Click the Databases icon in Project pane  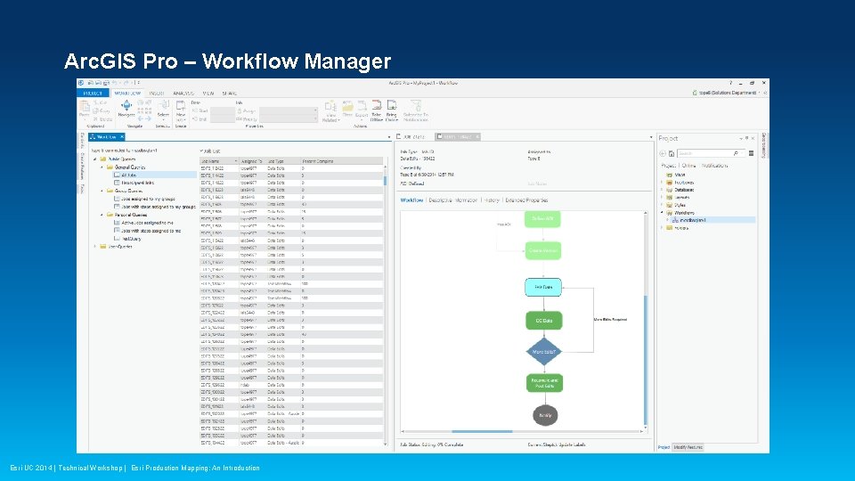point(669,191)
